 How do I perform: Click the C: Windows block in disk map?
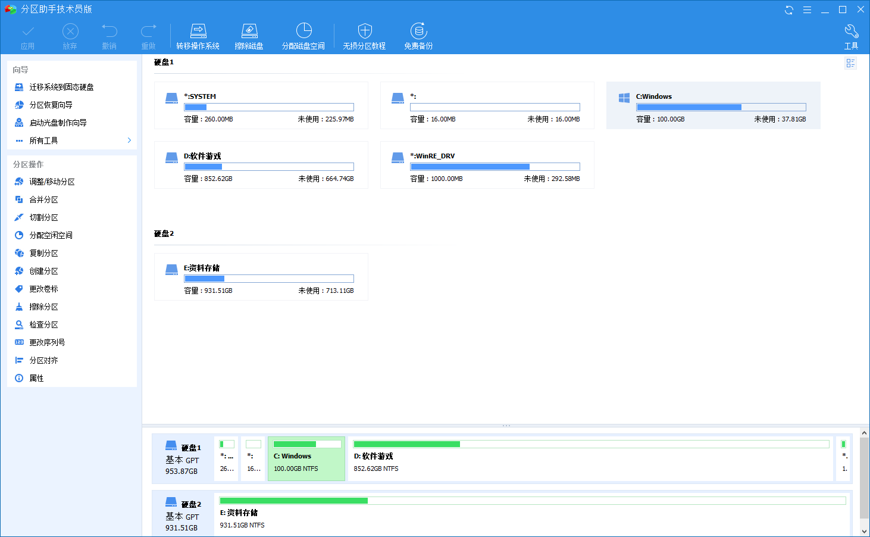[306, 458]
